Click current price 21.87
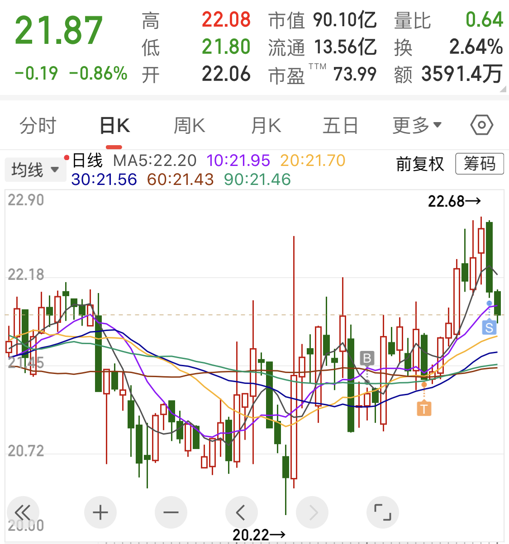 click(59, 31)
